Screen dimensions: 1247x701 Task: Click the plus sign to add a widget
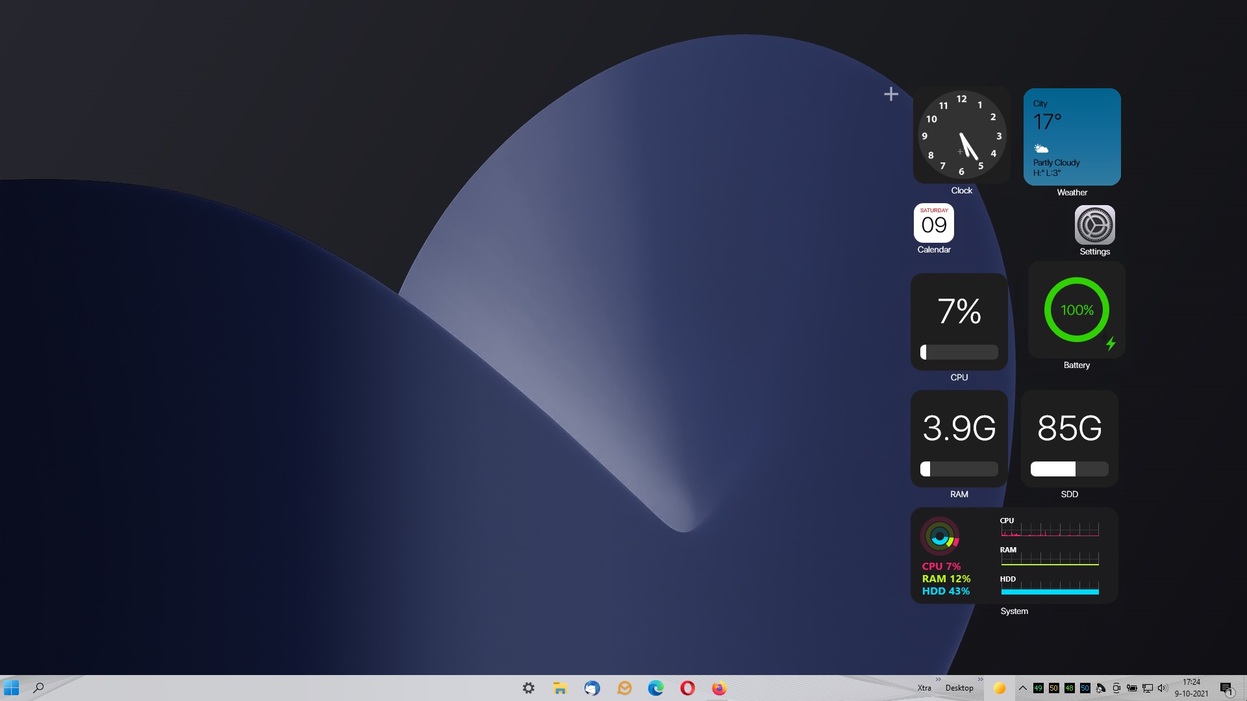pos(891,94)
